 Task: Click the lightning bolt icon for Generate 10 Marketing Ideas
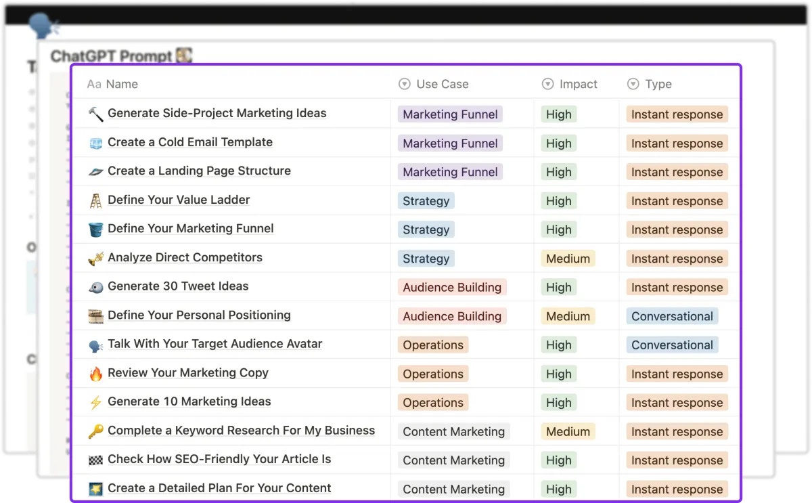point(95,403)
